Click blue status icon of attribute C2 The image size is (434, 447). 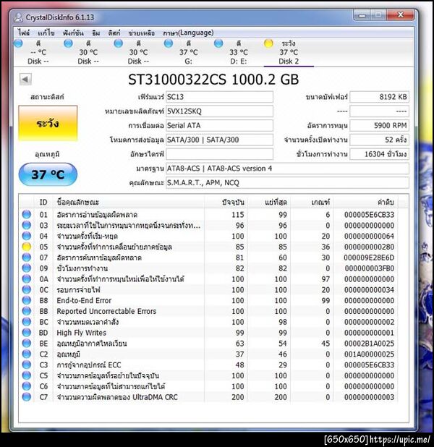point(27,354)
